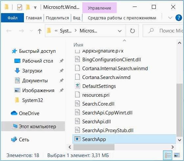
Task: Open the recent locations dropdown
Action: pos(31,31)
